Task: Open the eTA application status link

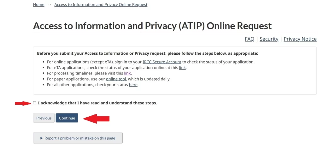Action: click(x=182, y=68)
